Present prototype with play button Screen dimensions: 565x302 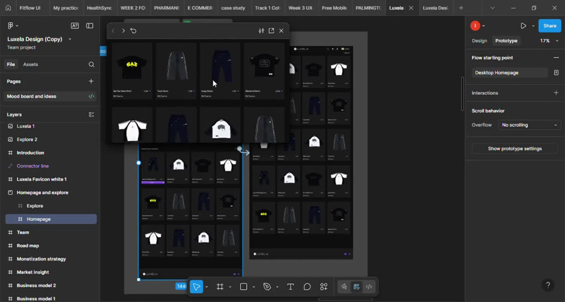523,25
